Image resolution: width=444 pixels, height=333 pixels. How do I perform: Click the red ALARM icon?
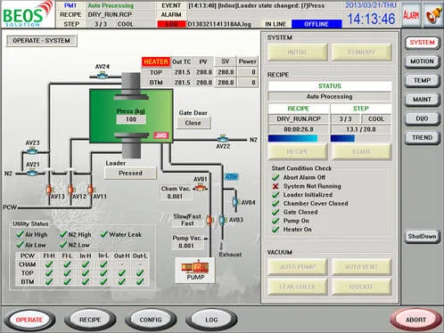[411, 14]
